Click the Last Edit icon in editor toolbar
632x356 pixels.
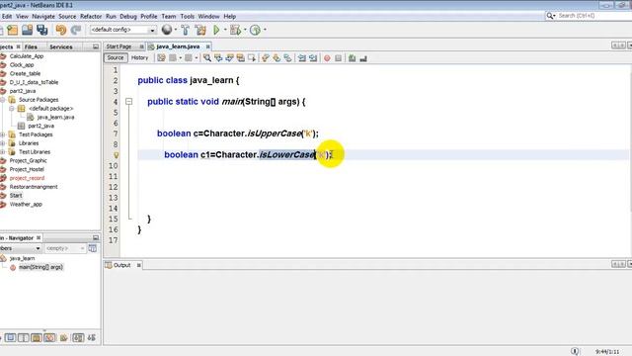(161, 58)
